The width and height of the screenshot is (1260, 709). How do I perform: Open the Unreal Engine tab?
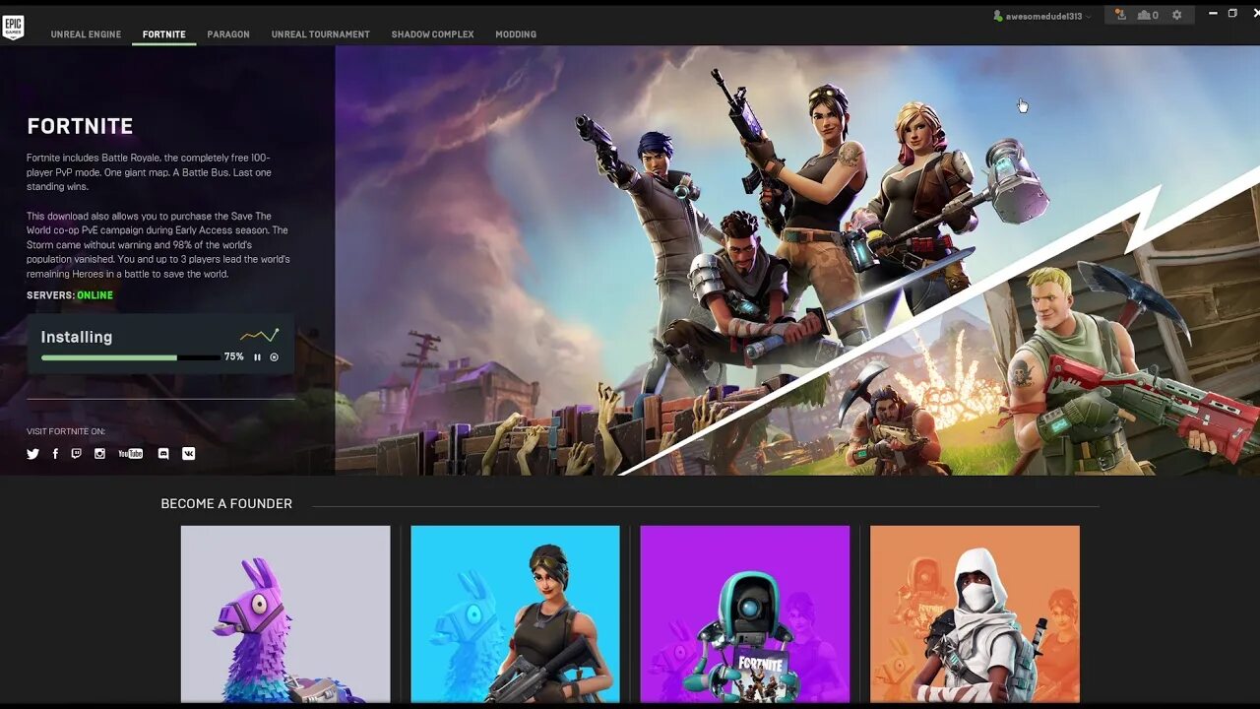point(86,34)
